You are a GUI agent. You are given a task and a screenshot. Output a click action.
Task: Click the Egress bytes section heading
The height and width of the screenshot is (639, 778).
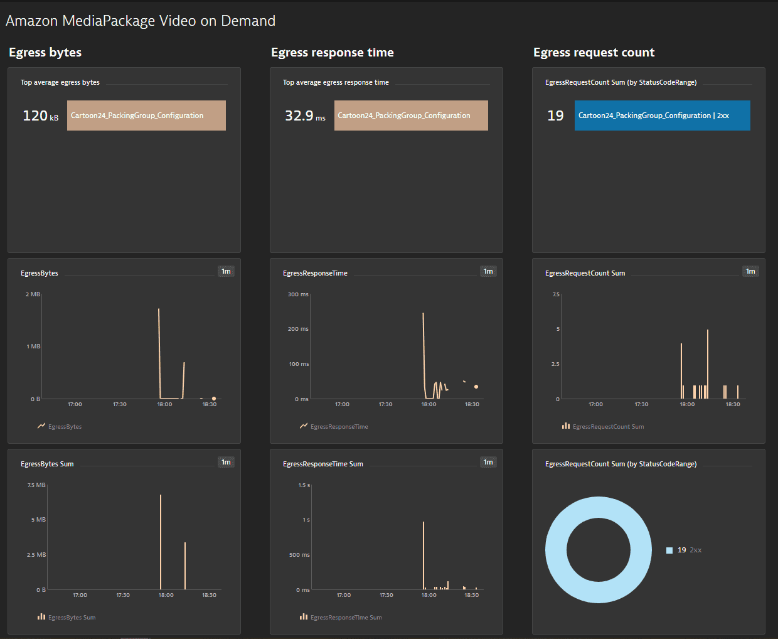click(x=45, y=53)
